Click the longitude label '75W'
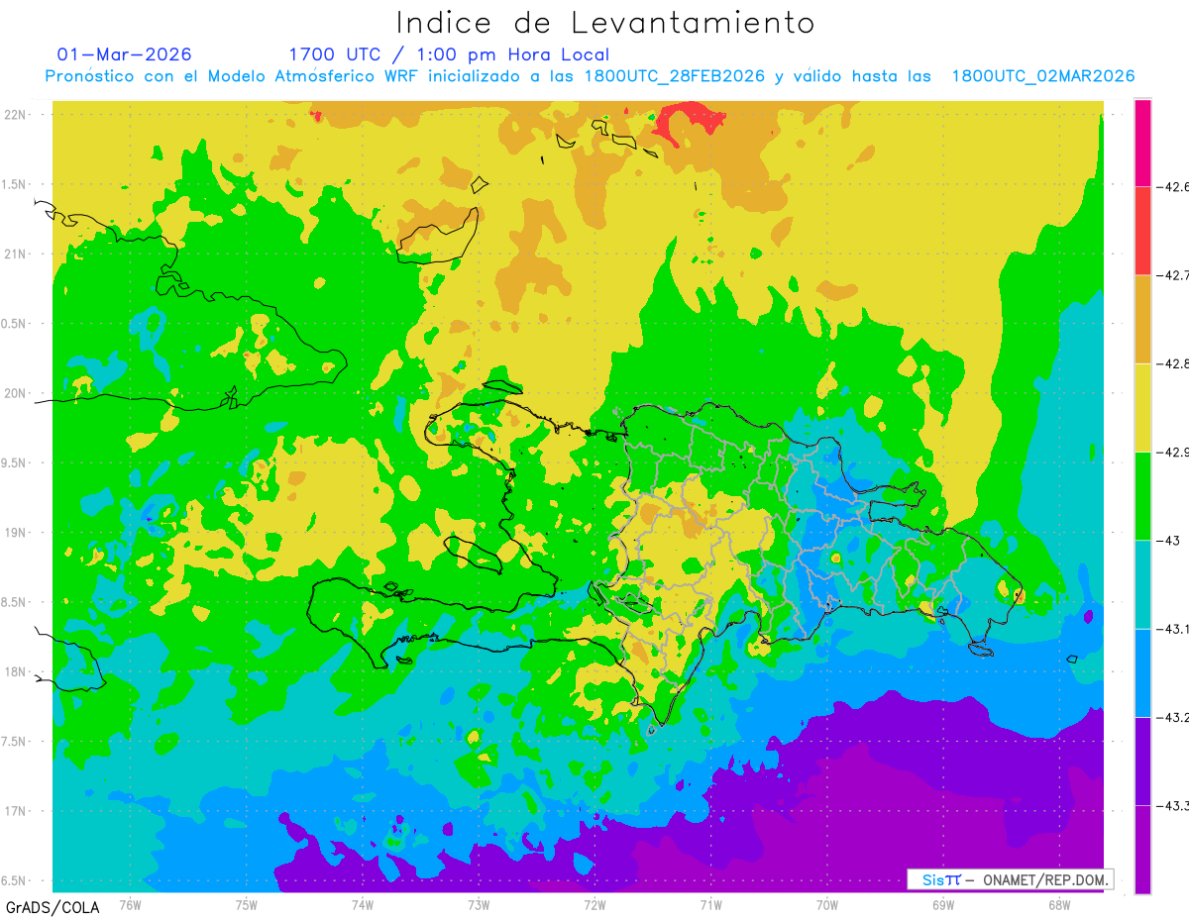 246,904
